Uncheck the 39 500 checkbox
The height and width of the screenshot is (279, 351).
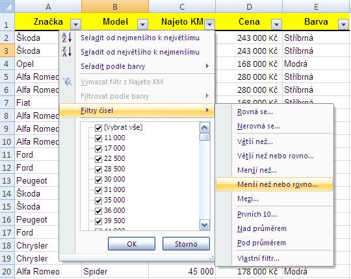tap(98, 221)
